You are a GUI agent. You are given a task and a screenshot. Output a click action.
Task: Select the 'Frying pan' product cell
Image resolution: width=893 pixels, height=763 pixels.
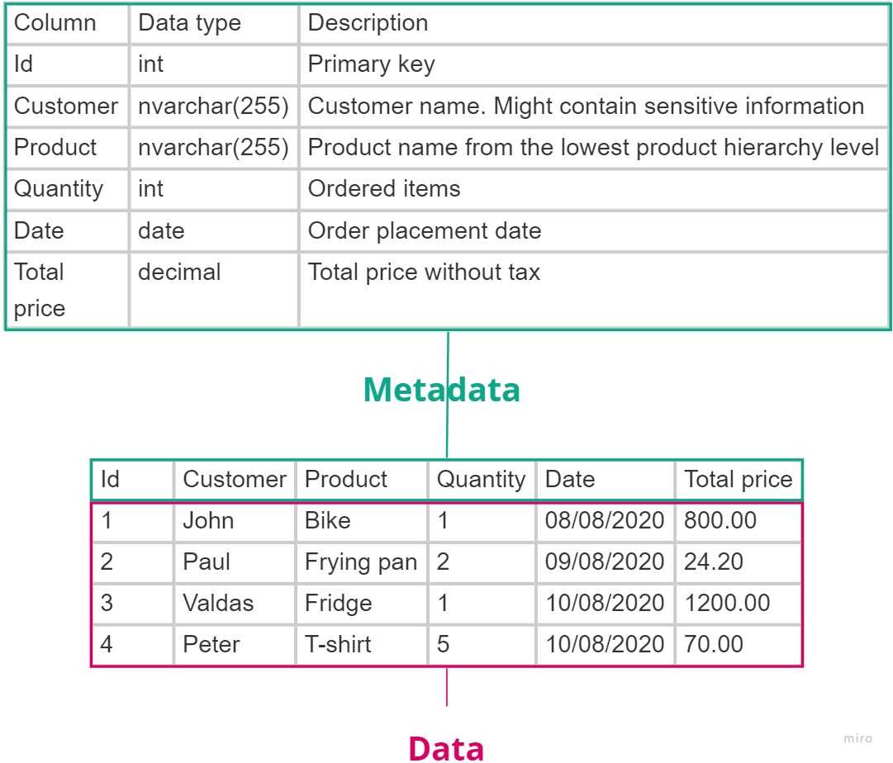[361, 562]
